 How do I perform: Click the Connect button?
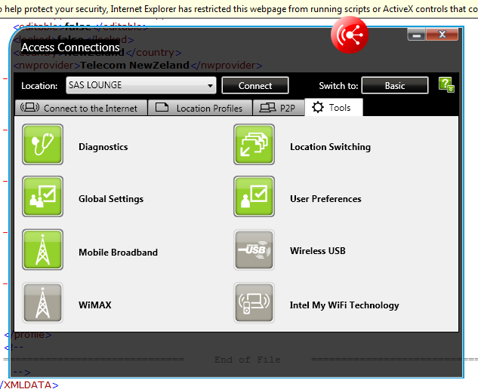pos(255,85)
